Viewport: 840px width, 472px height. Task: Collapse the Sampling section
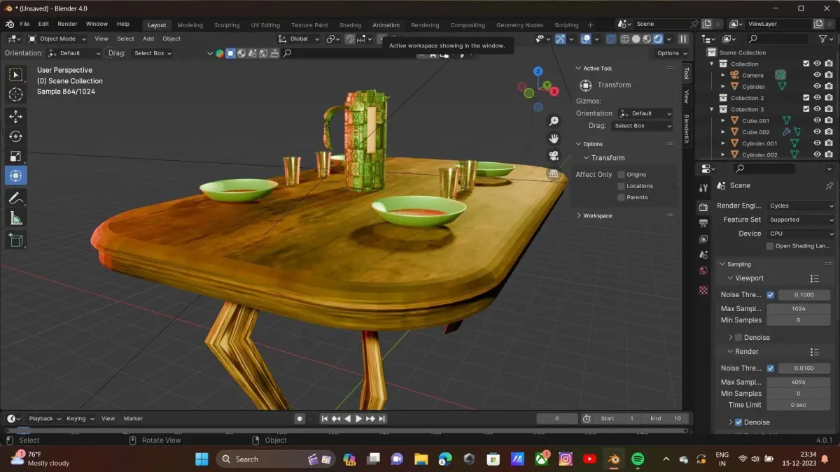click(x=735, y=264)
